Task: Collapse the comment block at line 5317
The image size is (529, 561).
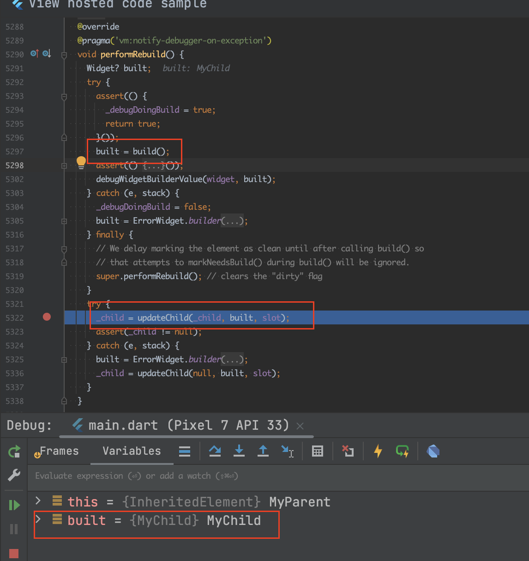Action: click(x=64, y=249)
